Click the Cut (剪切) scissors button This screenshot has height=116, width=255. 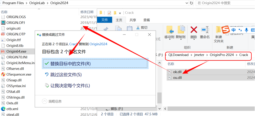pos(142,28)
